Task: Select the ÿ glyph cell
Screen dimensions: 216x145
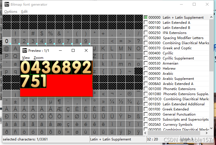Action: (x=138, y=132)
